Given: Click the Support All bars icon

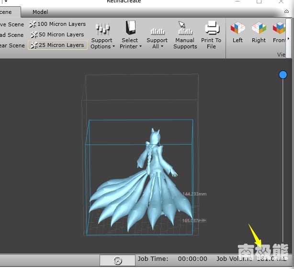Looking at the screenshot, I should 158,31.
